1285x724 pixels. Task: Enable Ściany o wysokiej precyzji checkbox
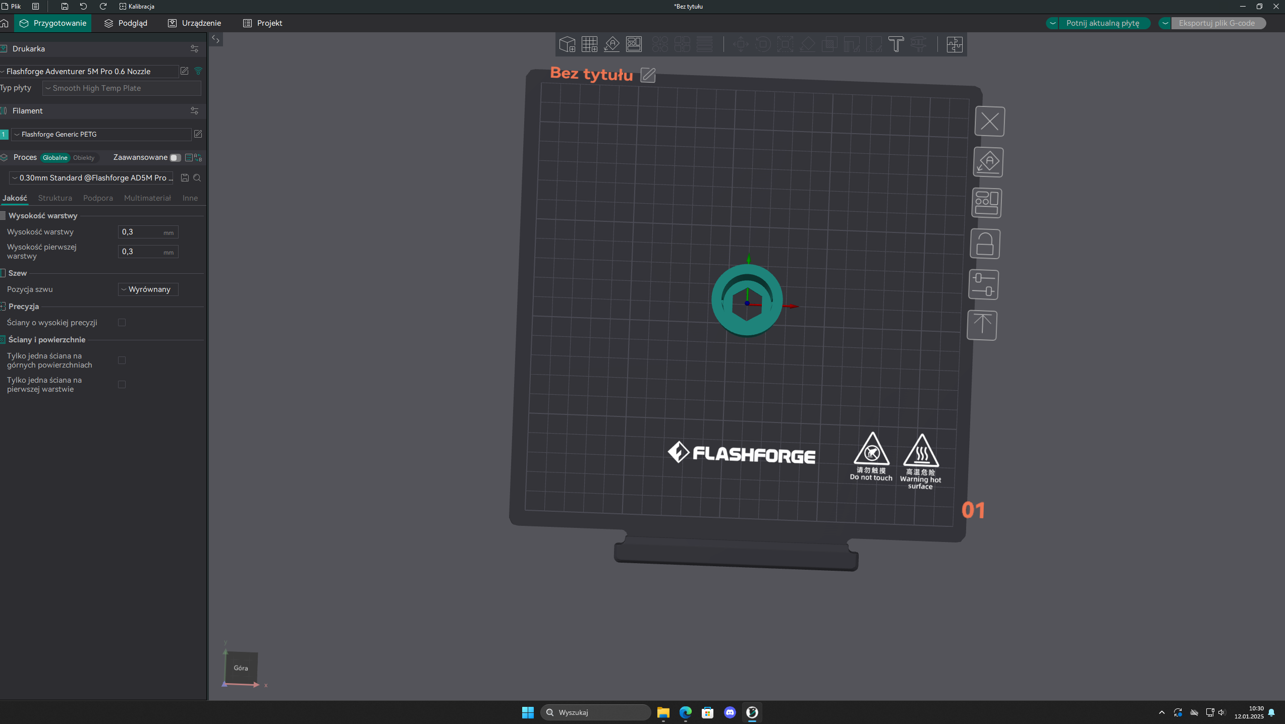(x=122, y=323)
